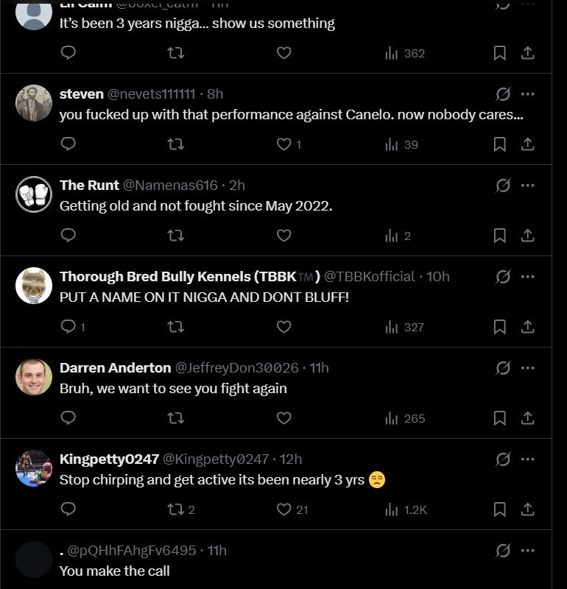567x589 pixels.
Task: Share the tweet with 362 views
Action: point(527,53)
